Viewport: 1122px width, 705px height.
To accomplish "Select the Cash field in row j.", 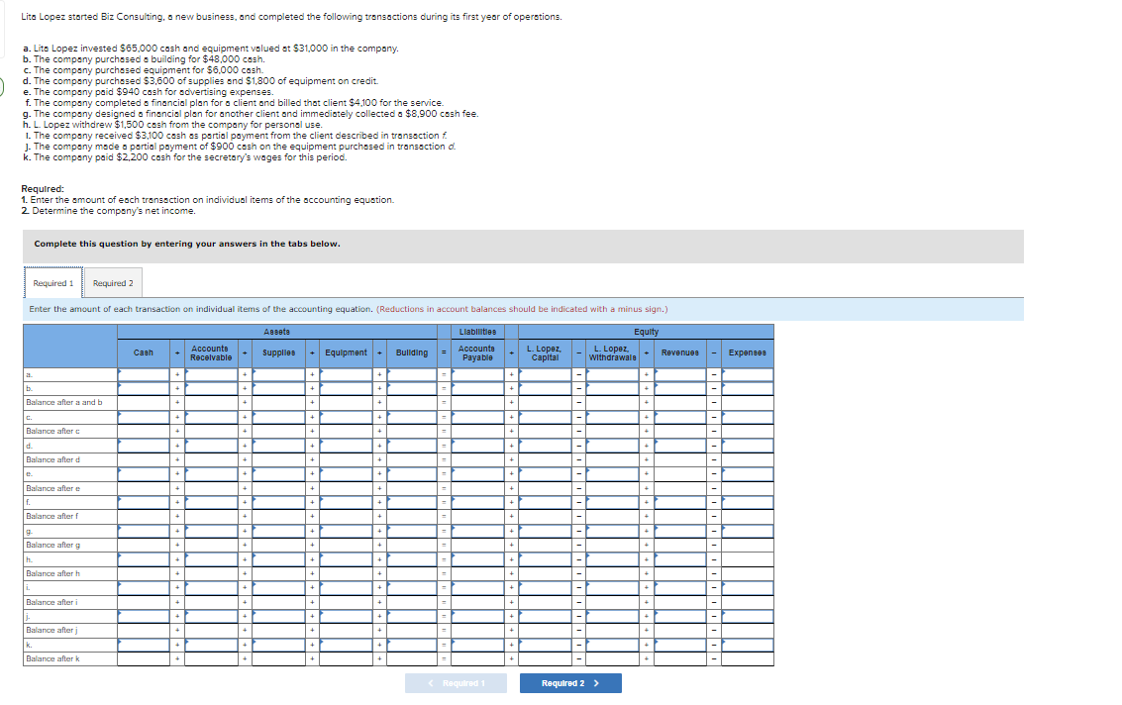I will 144,616.
